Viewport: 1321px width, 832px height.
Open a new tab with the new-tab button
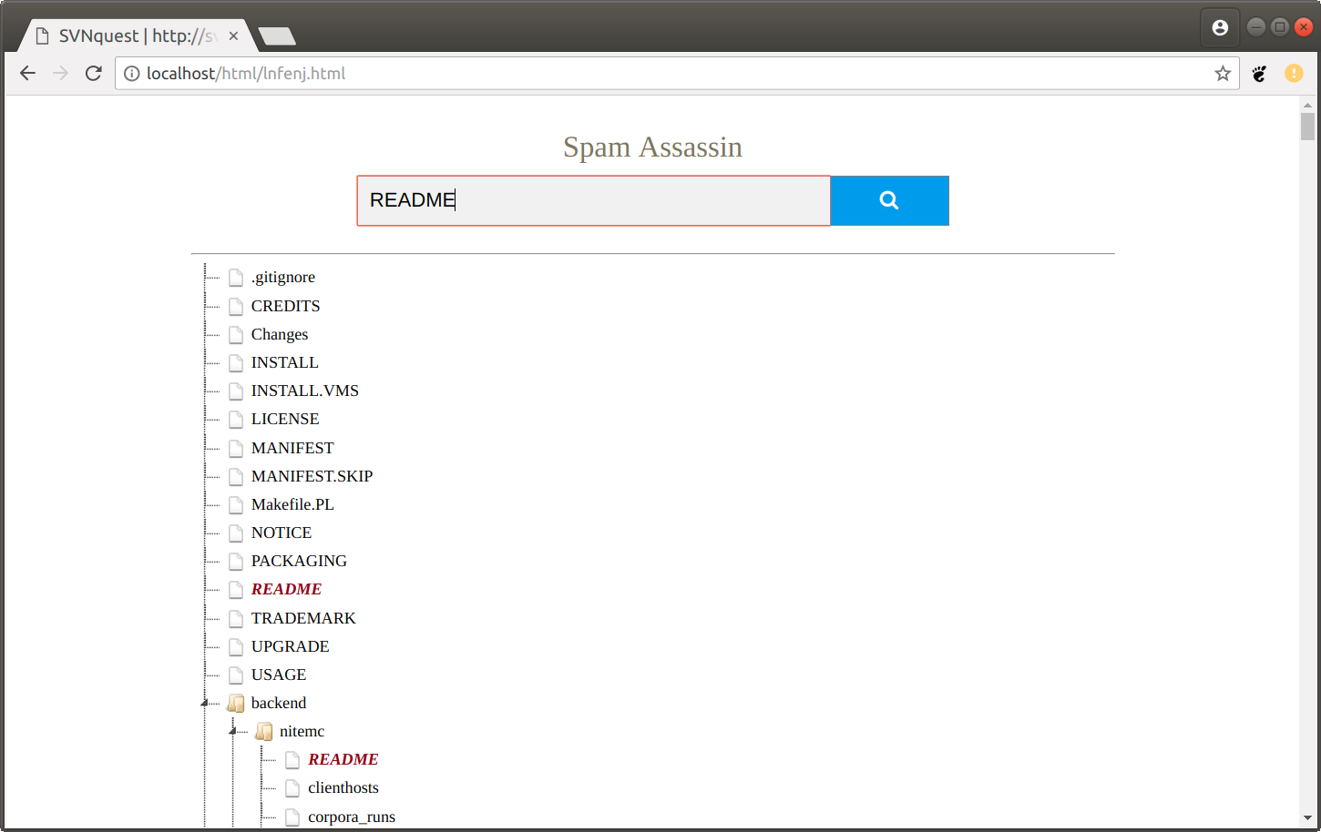pyautogui.click(x=276, y=36)
